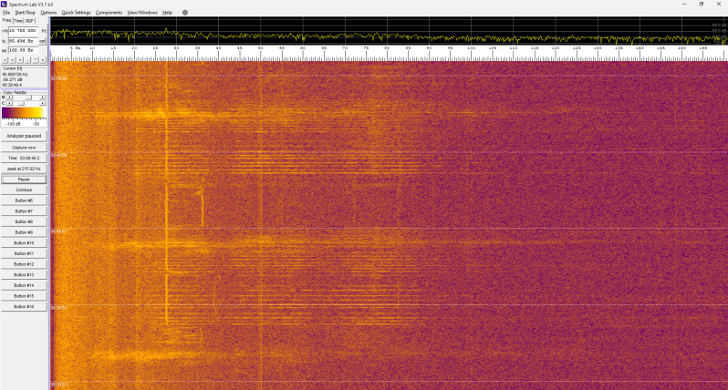
Task: Click the '+' frequency zoom-in button
Action: pyautogui.click(x=20, y=60)
